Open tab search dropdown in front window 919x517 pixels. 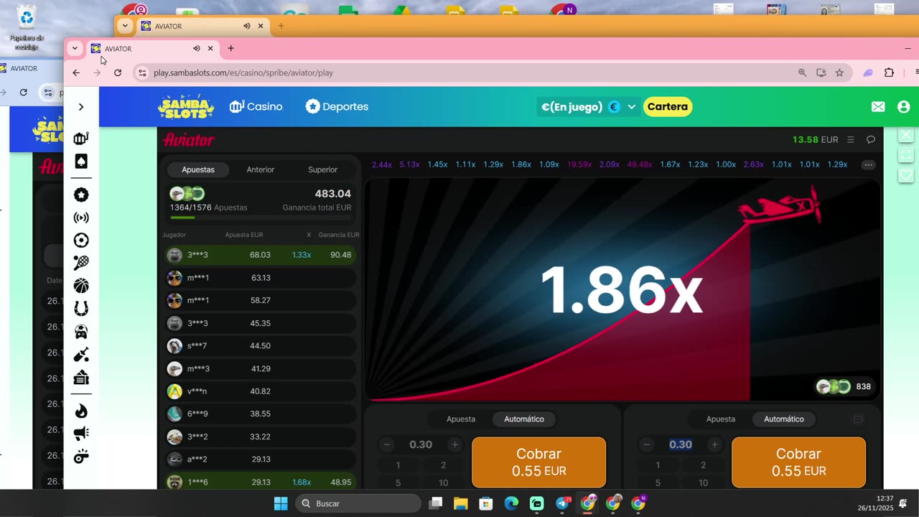pos(75,48)
